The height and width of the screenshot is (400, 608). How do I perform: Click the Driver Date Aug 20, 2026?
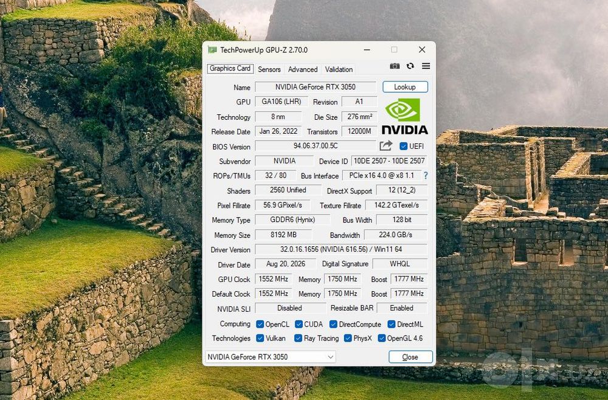[286, 264]
